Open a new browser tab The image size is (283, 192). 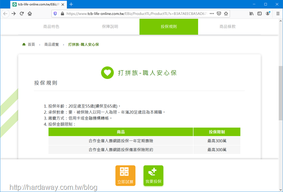pyautogui.click(x=71, y=4)
